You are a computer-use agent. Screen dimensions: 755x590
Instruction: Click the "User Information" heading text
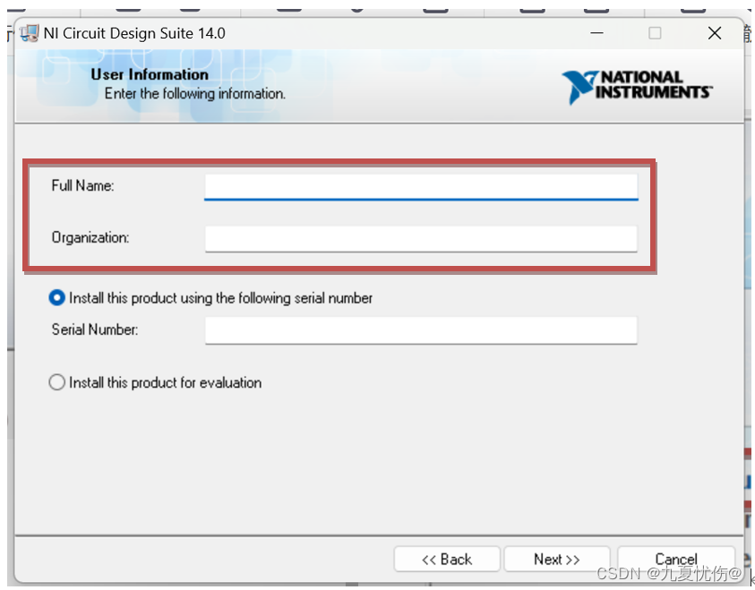tap(150, 74)
